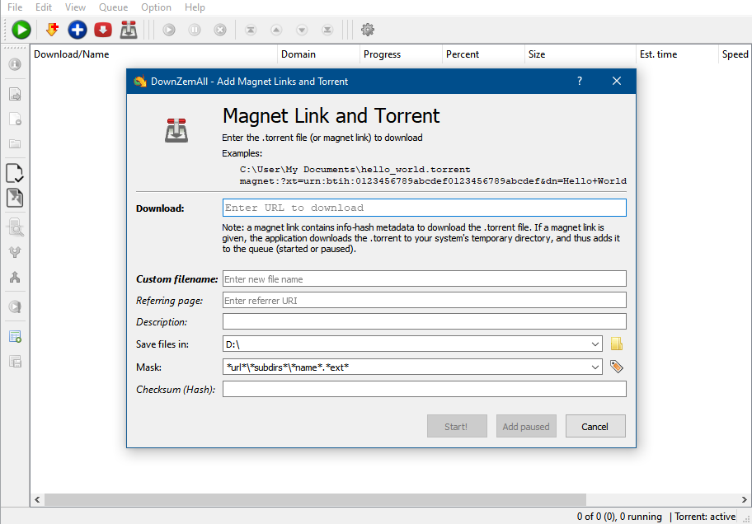This screenshot has height=524, width=752.
Task: Click the Download URL input field
Action: click(x=425, y=208)
